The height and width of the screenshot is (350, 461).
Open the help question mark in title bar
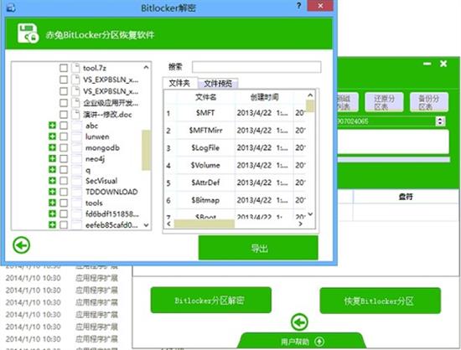coord(298,6)
